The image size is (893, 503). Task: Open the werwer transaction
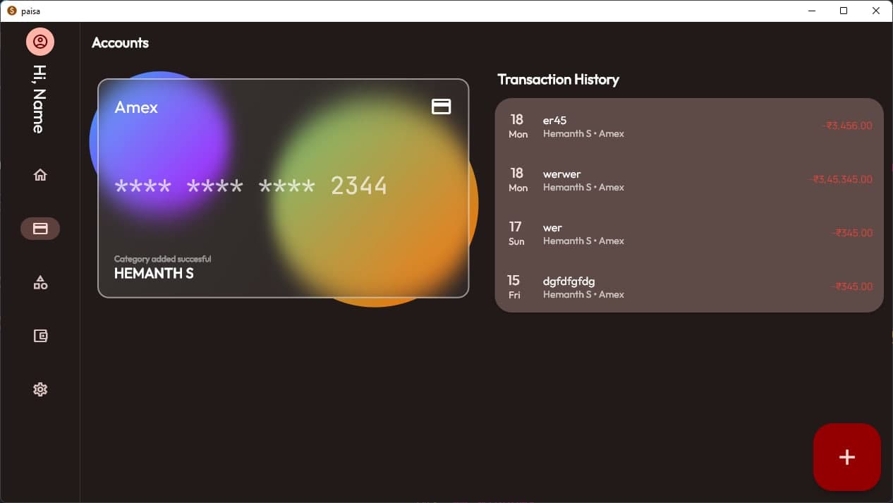(689, 180)
